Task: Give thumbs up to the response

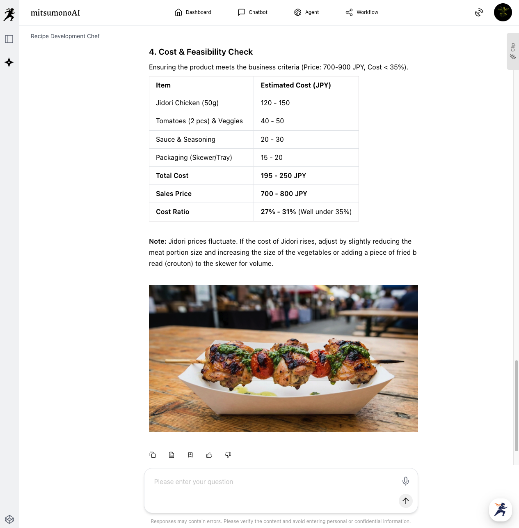Action: 209,455
